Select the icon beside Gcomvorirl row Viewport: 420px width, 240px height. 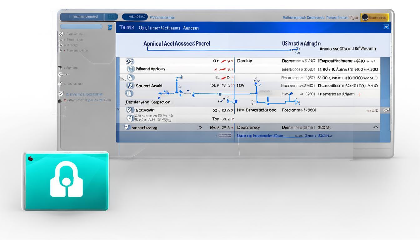[130, 110]
